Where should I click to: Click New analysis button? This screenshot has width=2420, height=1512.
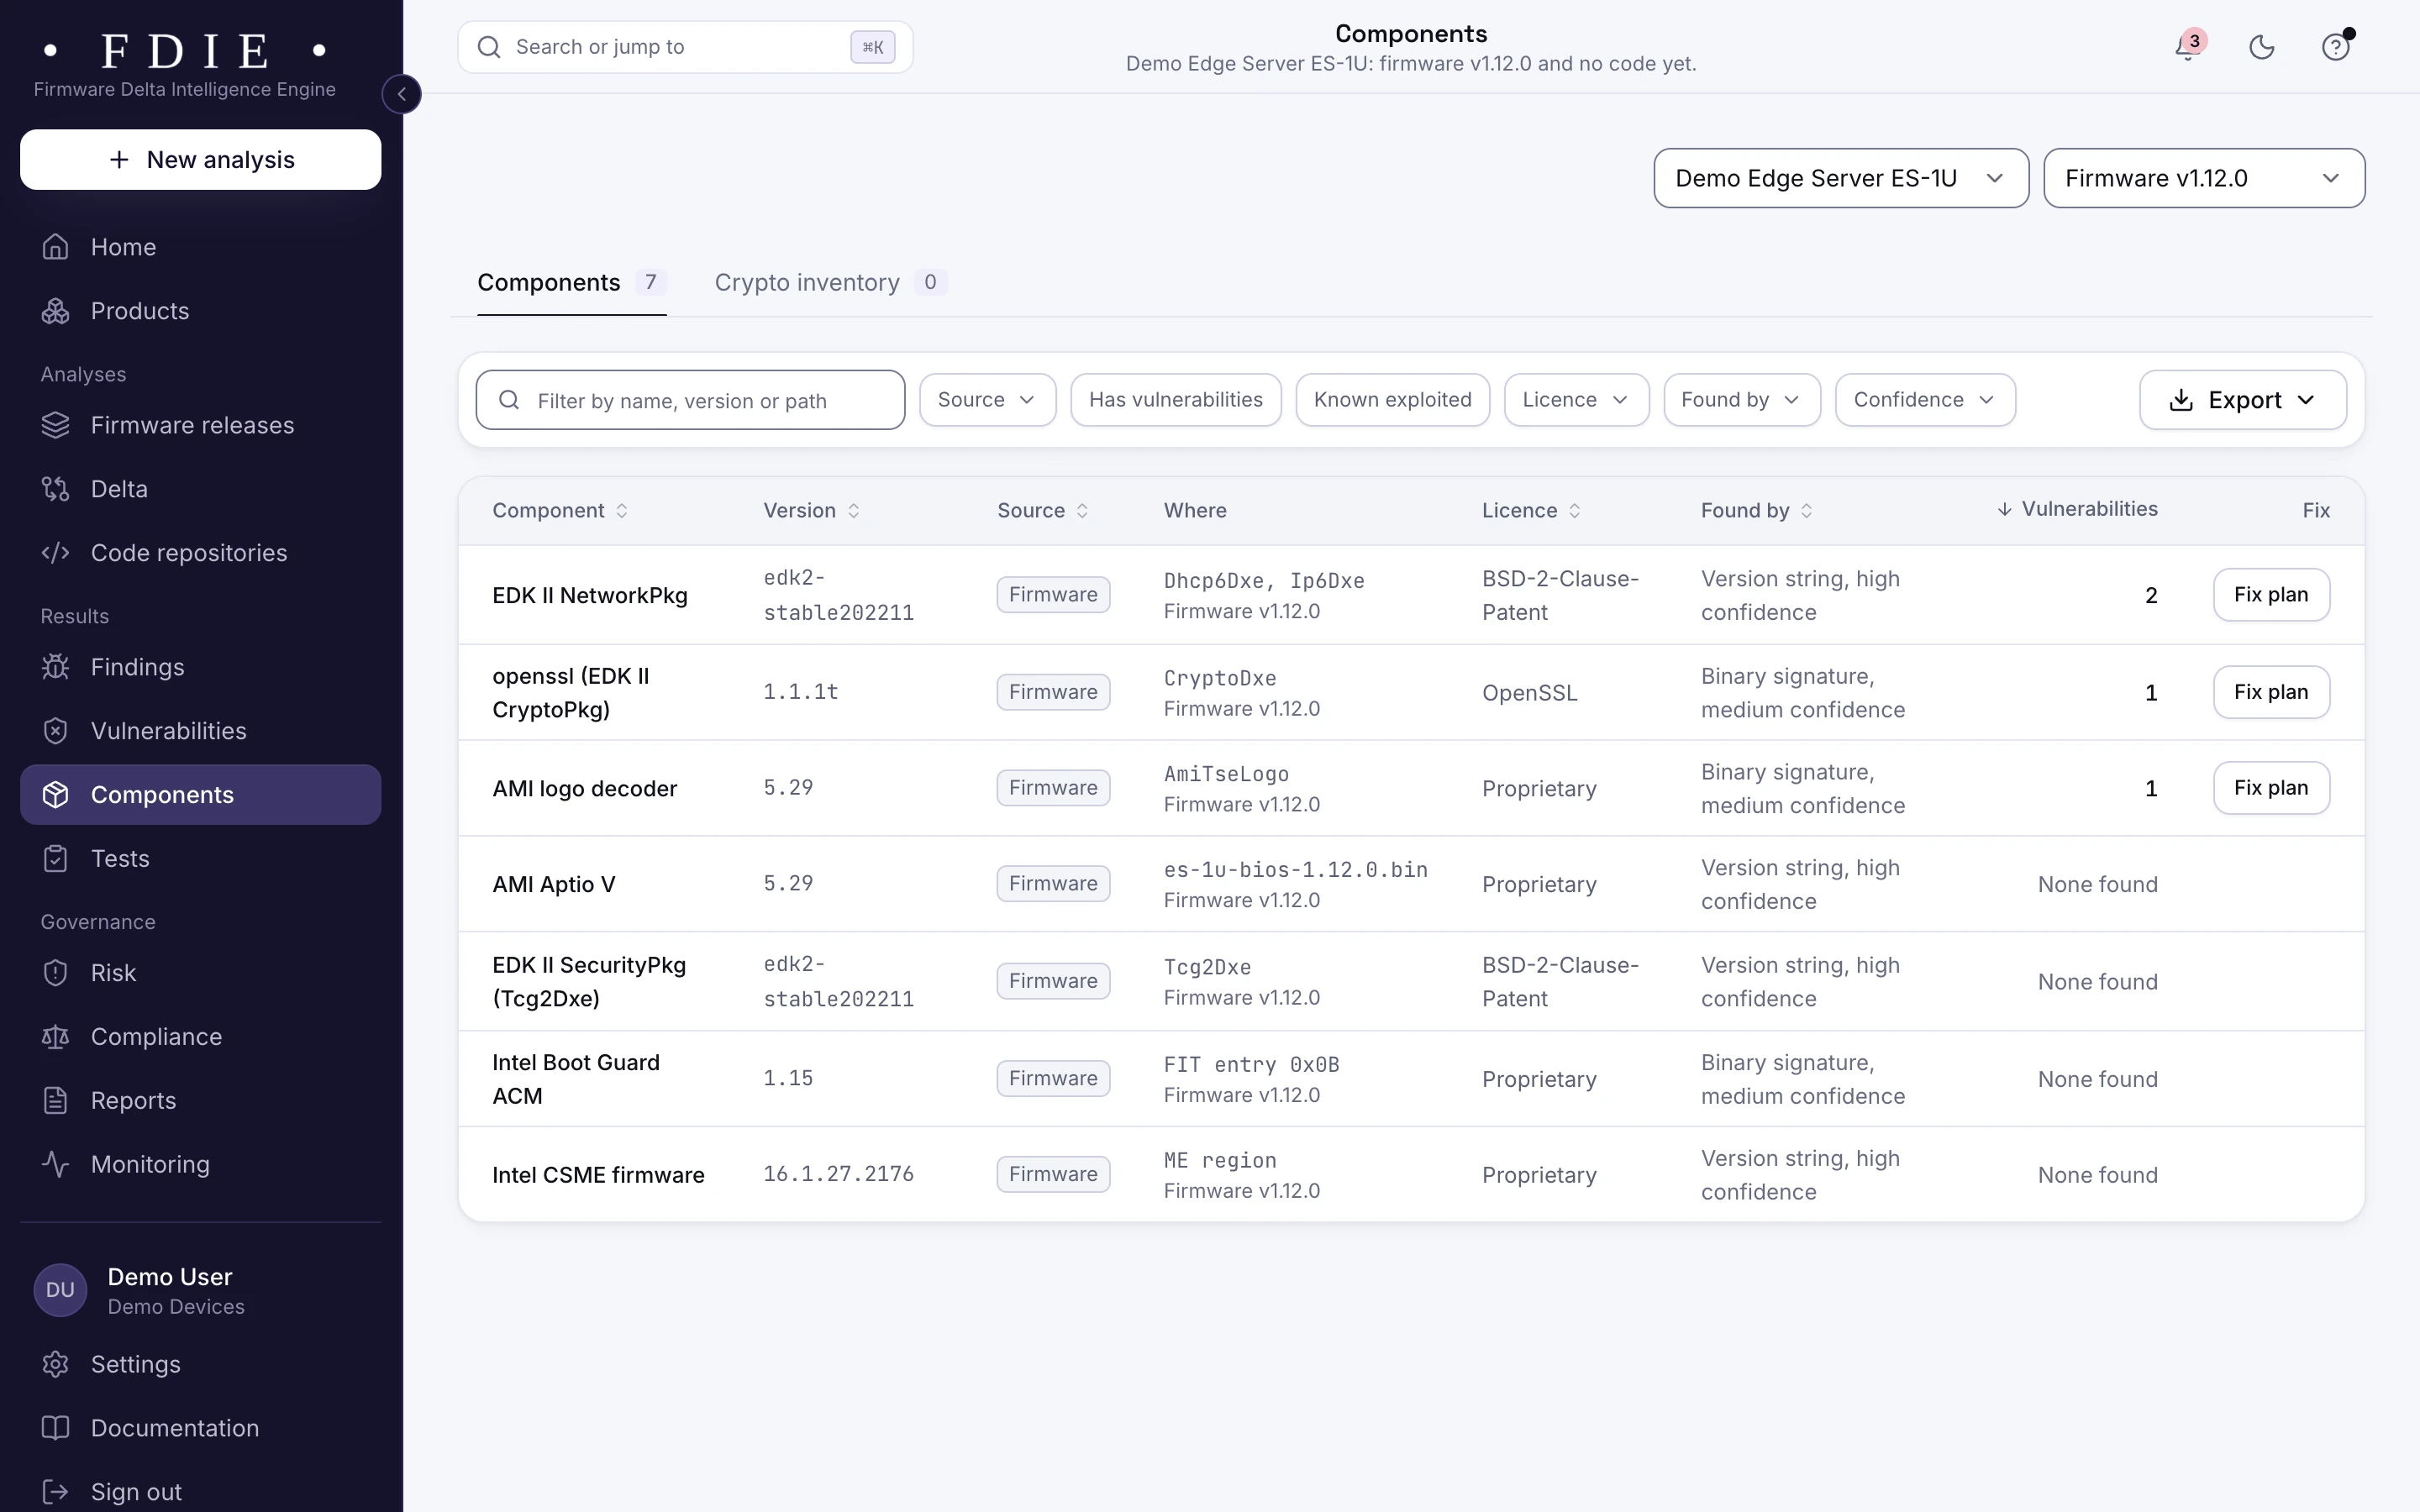coord(200,160)
